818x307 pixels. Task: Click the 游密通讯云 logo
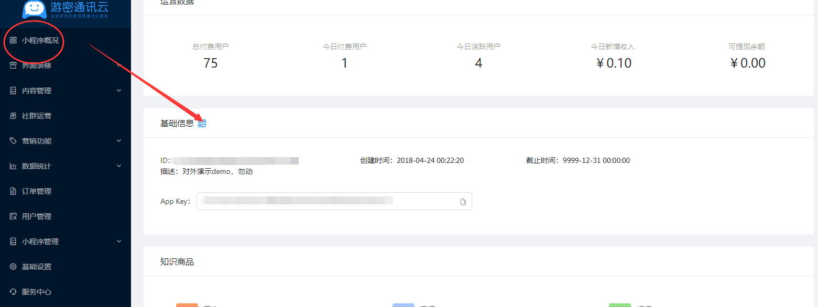pyautogui.click(x=66, y=9)
